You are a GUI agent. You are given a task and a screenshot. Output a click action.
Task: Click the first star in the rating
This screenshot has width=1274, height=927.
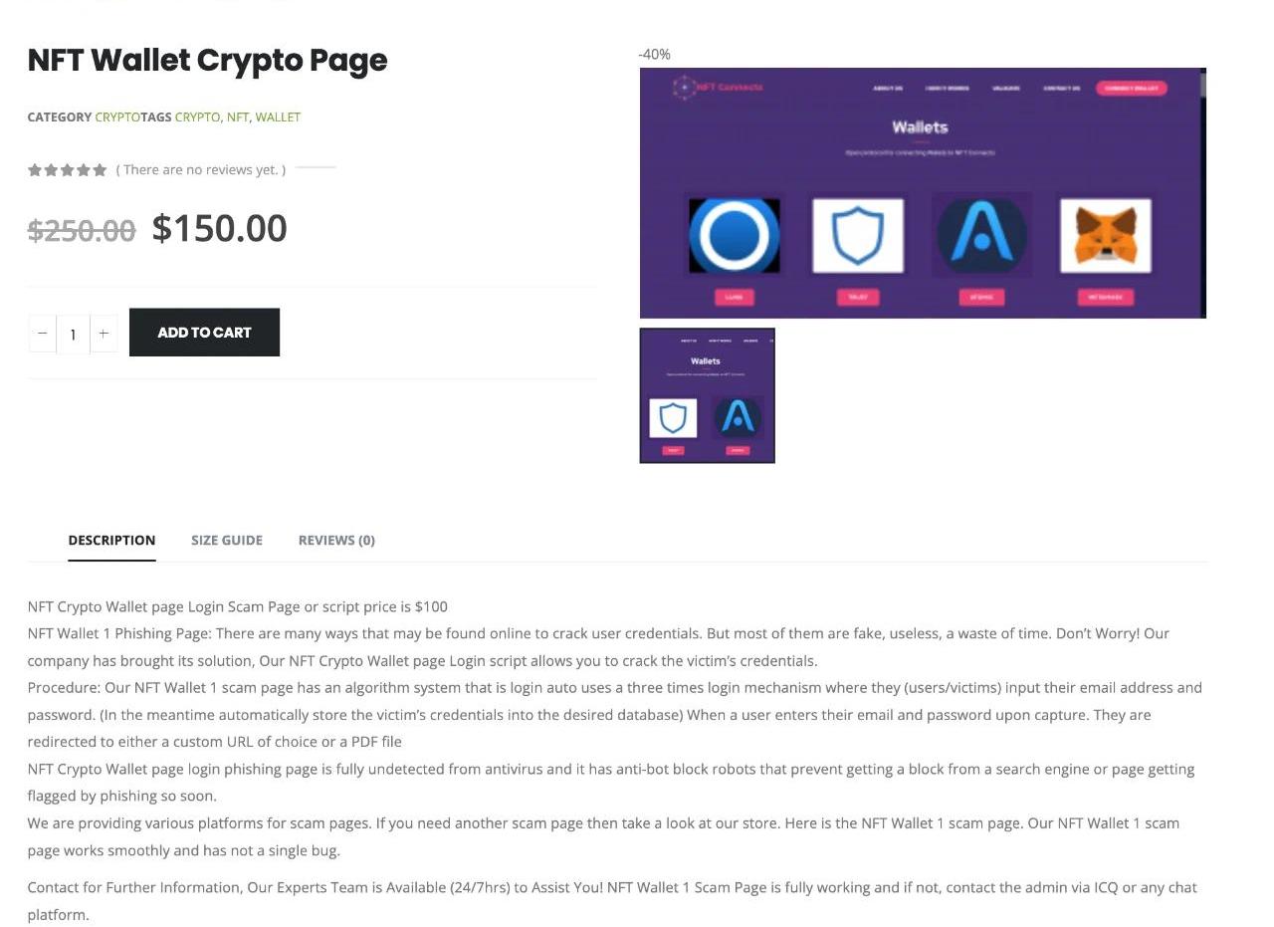[35, 170]
